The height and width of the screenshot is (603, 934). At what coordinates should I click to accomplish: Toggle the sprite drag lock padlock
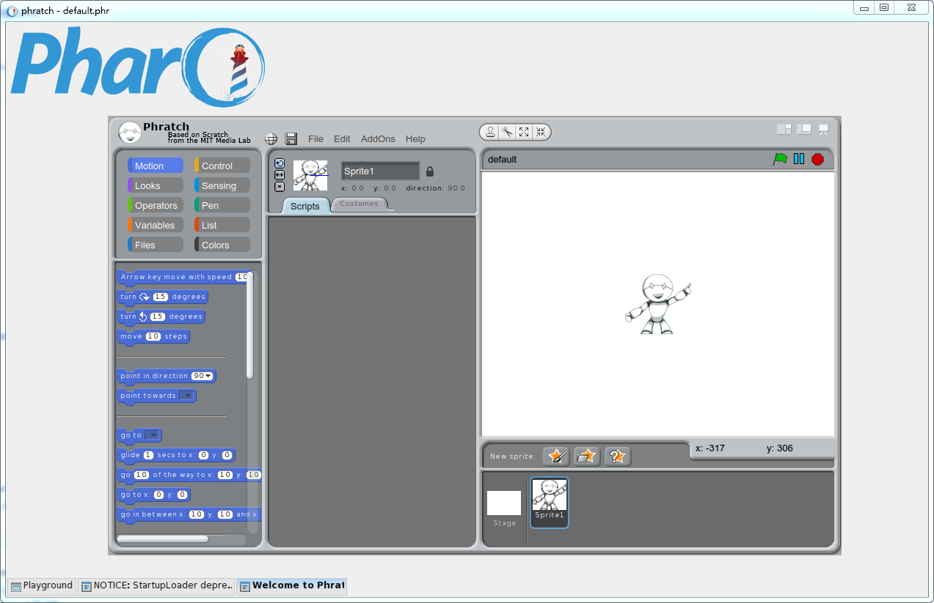coord(430,171)
